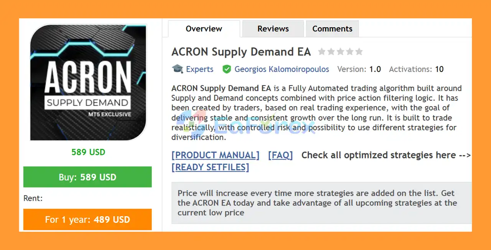Rent the EA for 1 year
Viewport: 491px width, 250px height.
pyautogui.click(x=87, y=219)
